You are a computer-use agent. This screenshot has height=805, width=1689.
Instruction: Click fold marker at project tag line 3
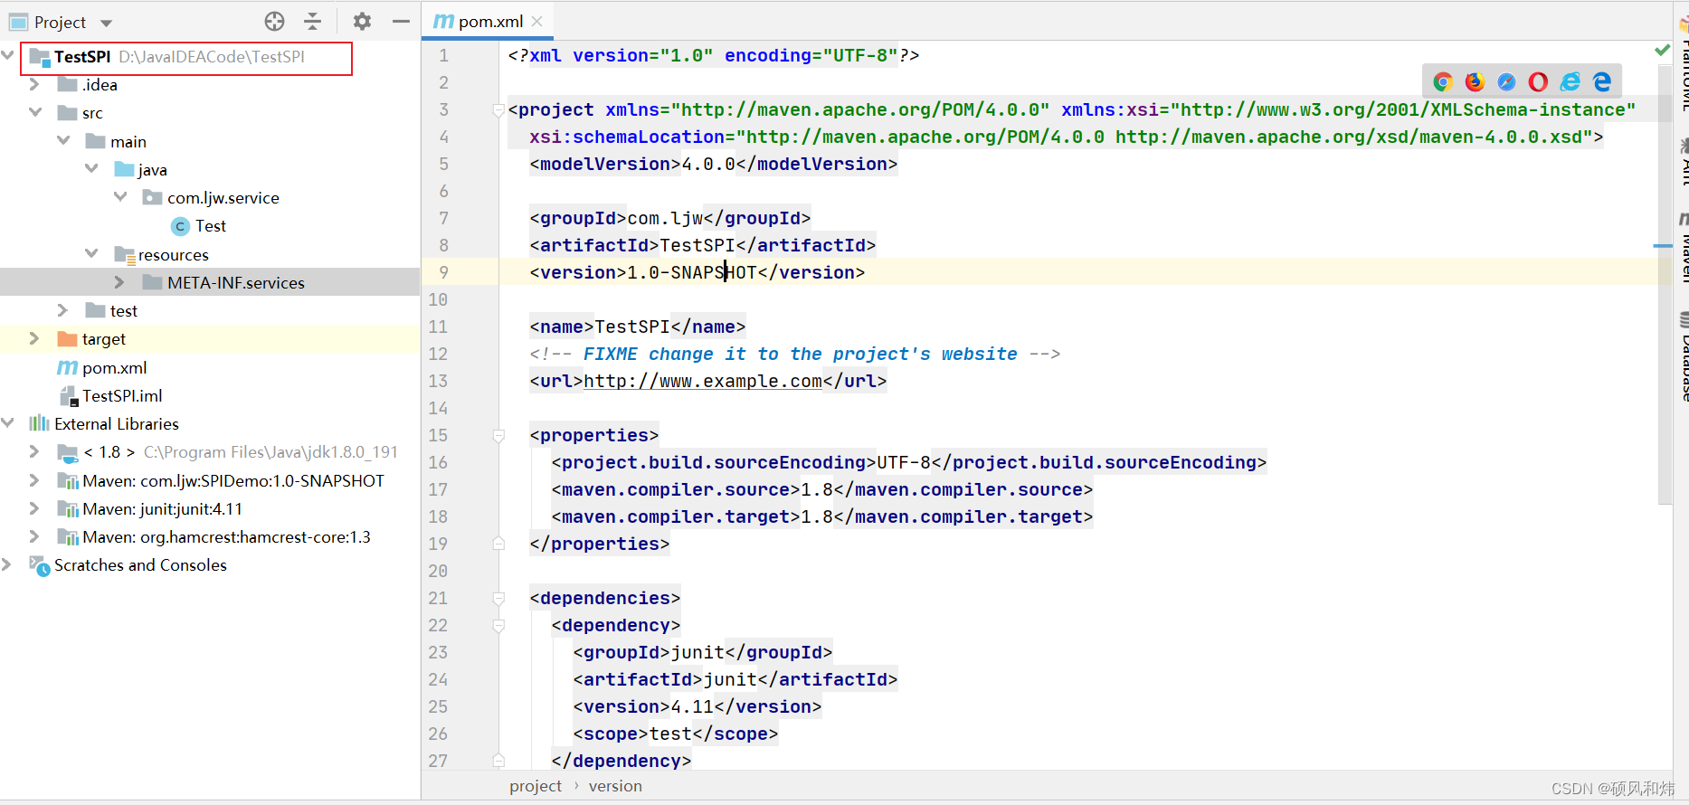pos(498,110)
